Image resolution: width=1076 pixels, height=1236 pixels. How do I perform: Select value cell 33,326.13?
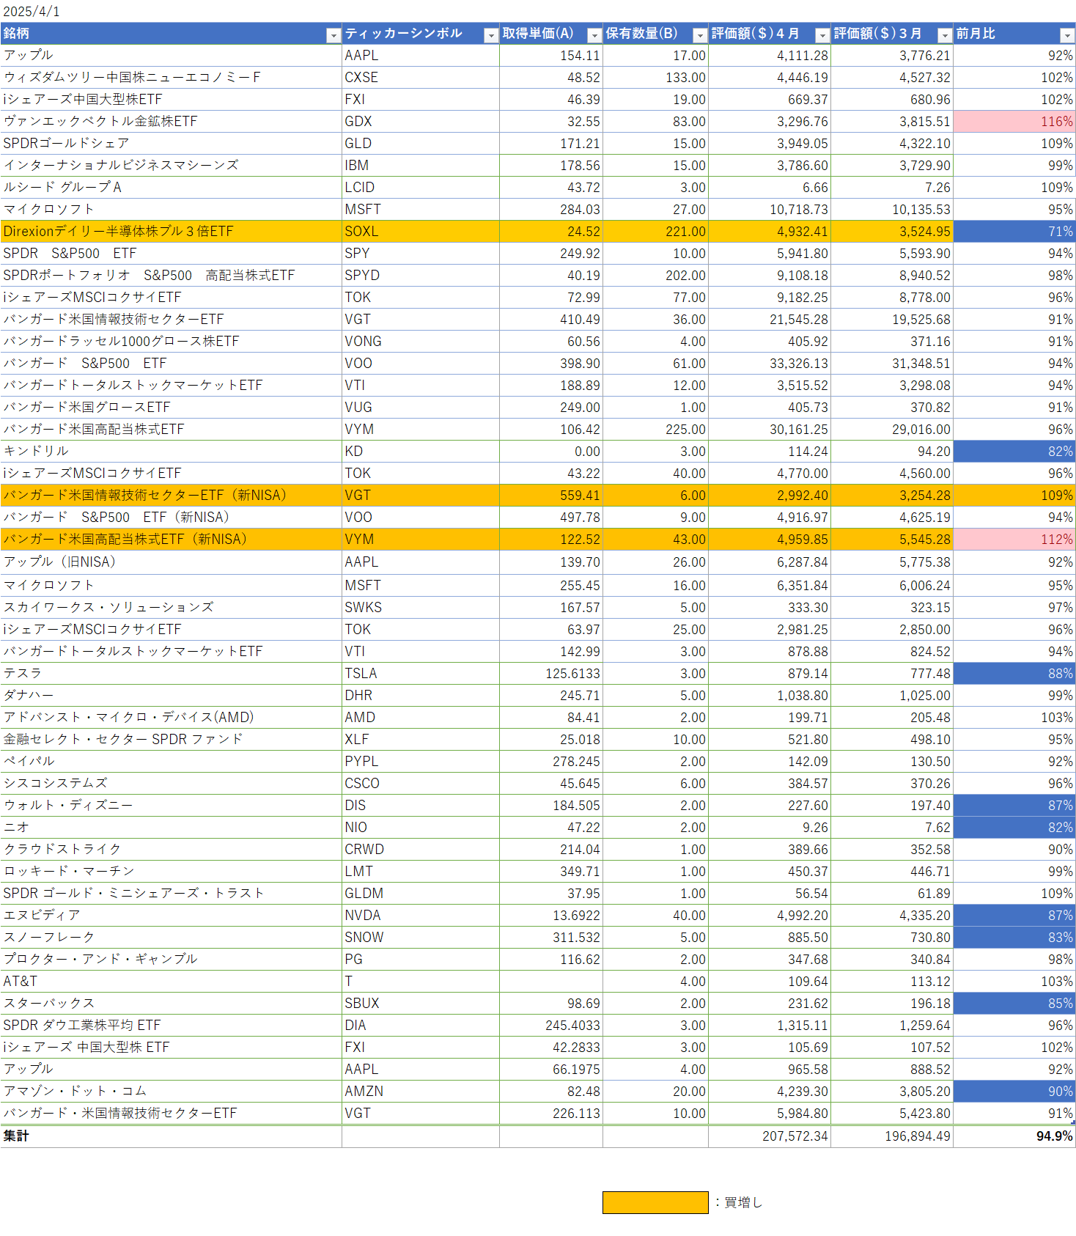(x=770, y=364)
